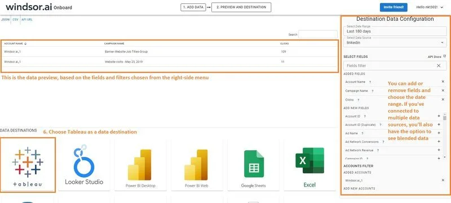
Task: Switch to the CSV tab
Action: click(16, 20)
